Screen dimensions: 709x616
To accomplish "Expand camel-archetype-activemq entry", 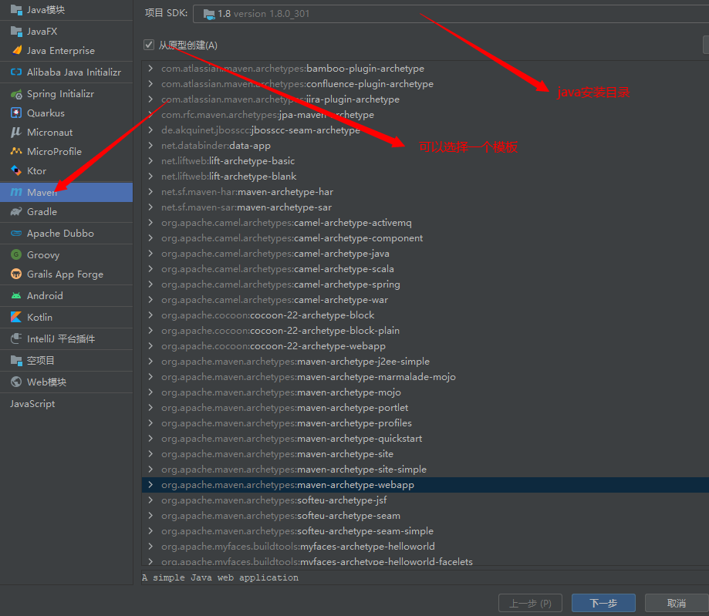I will [150, 222].
